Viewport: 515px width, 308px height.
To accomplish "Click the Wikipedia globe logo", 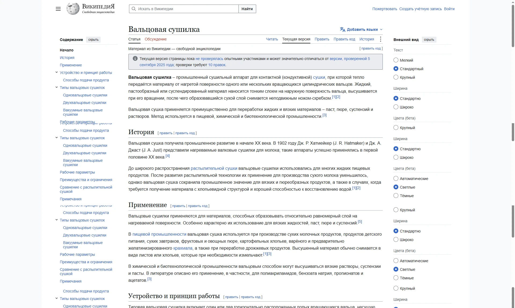I will coord(73,9).
